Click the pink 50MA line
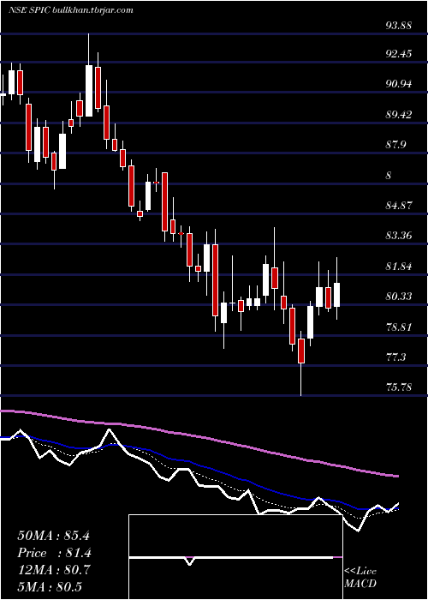Image resolution: width=428 pixels, height=600 pixels. (x=199, y=435)
